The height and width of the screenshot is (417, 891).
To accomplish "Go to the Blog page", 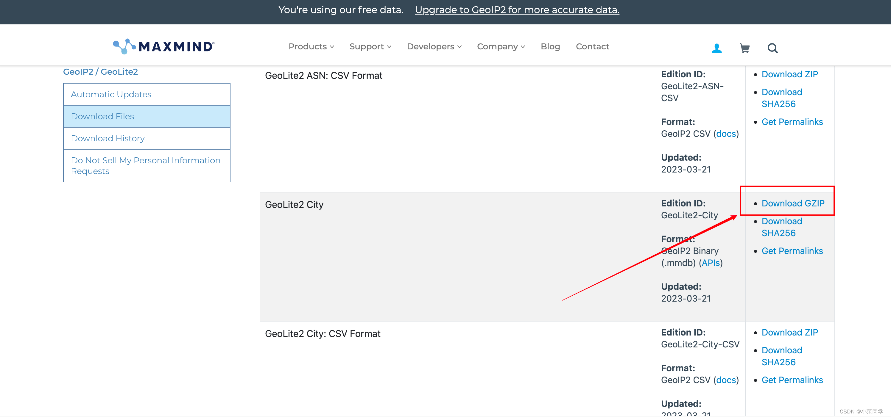I will (x=550, y=46).
